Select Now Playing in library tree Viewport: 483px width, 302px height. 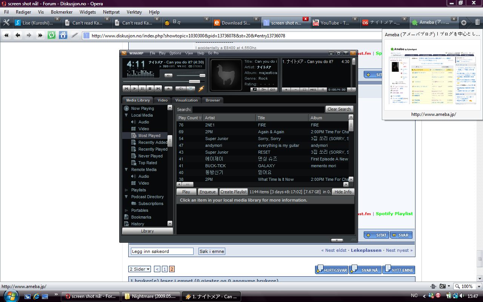pos(142,108)
